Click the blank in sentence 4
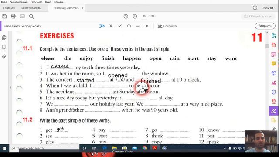Screen dimensions: 279x157 tap(110, 86)
